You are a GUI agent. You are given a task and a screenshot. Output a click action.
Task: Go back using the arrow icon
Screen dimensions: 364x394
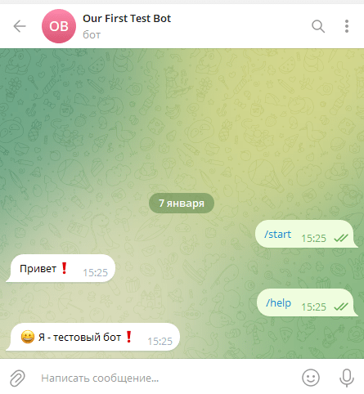coord(20,26)
